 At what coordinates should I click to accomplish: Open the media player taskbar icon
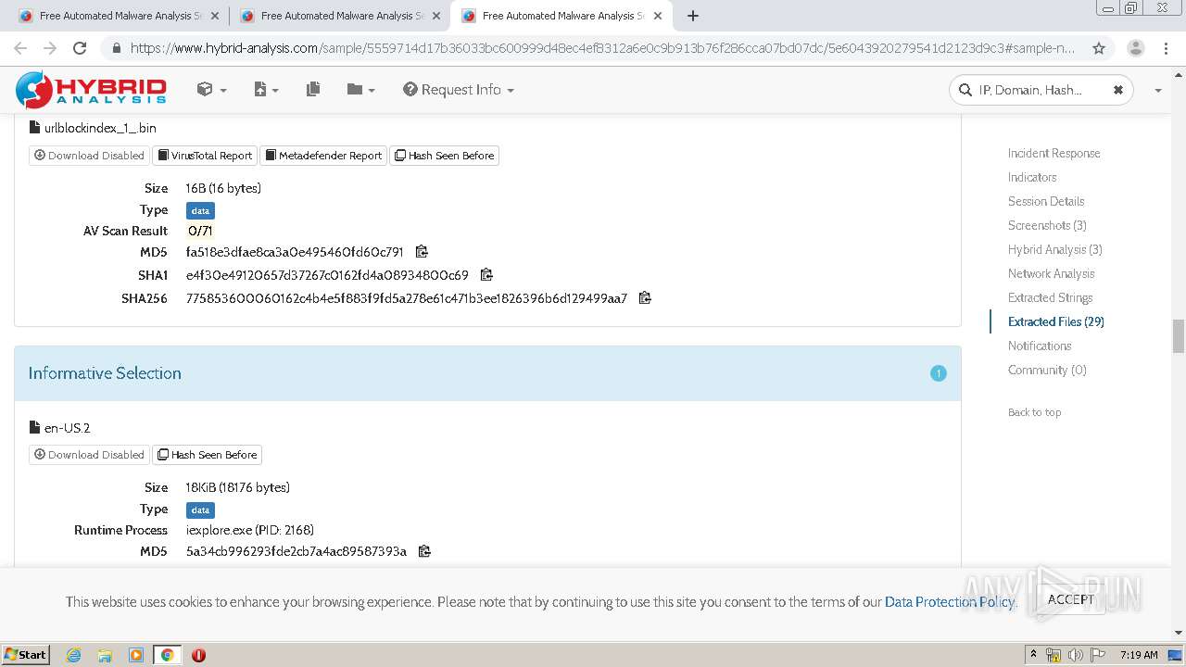tap(136, 655)
